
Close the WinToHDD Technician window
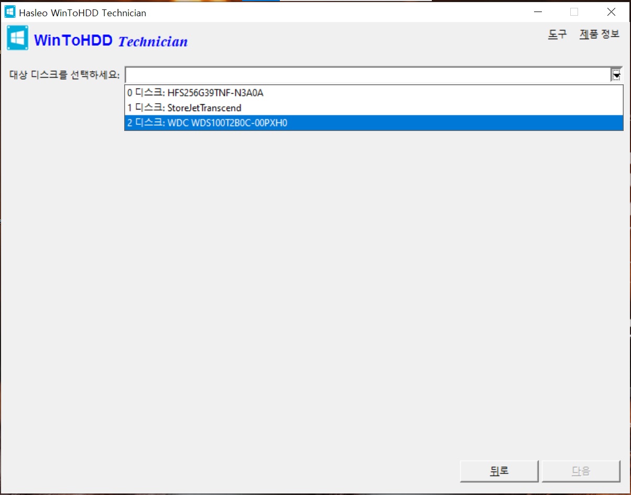611,12
